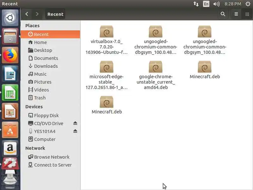Launch LibreOffice Writer from dock
The image size is (253, 190).
click(10, 74)
